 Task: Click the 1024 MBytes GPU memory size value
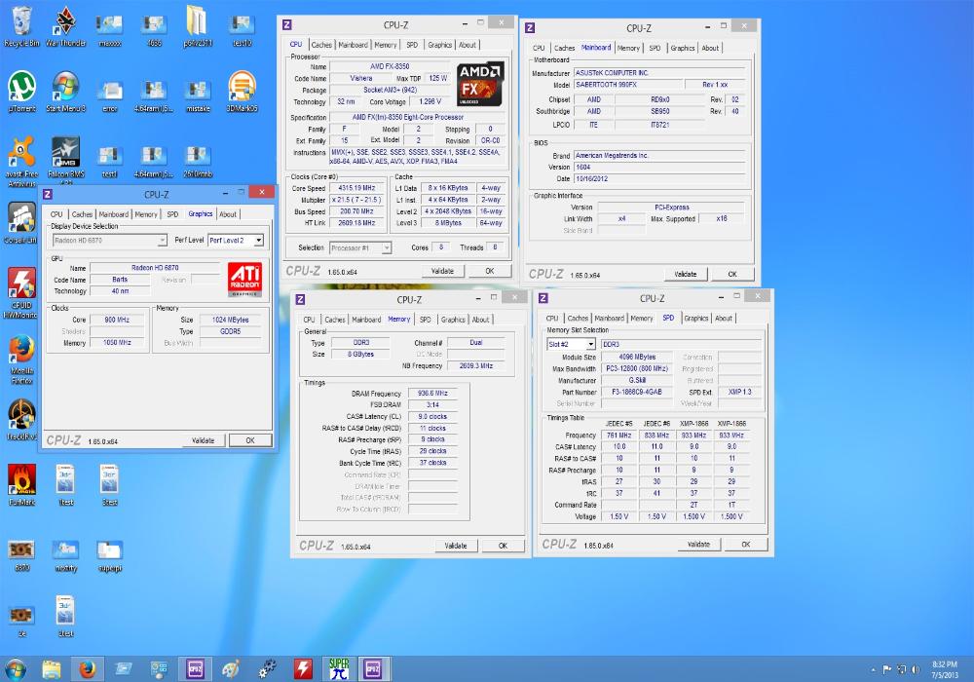(x=231, y=320)
